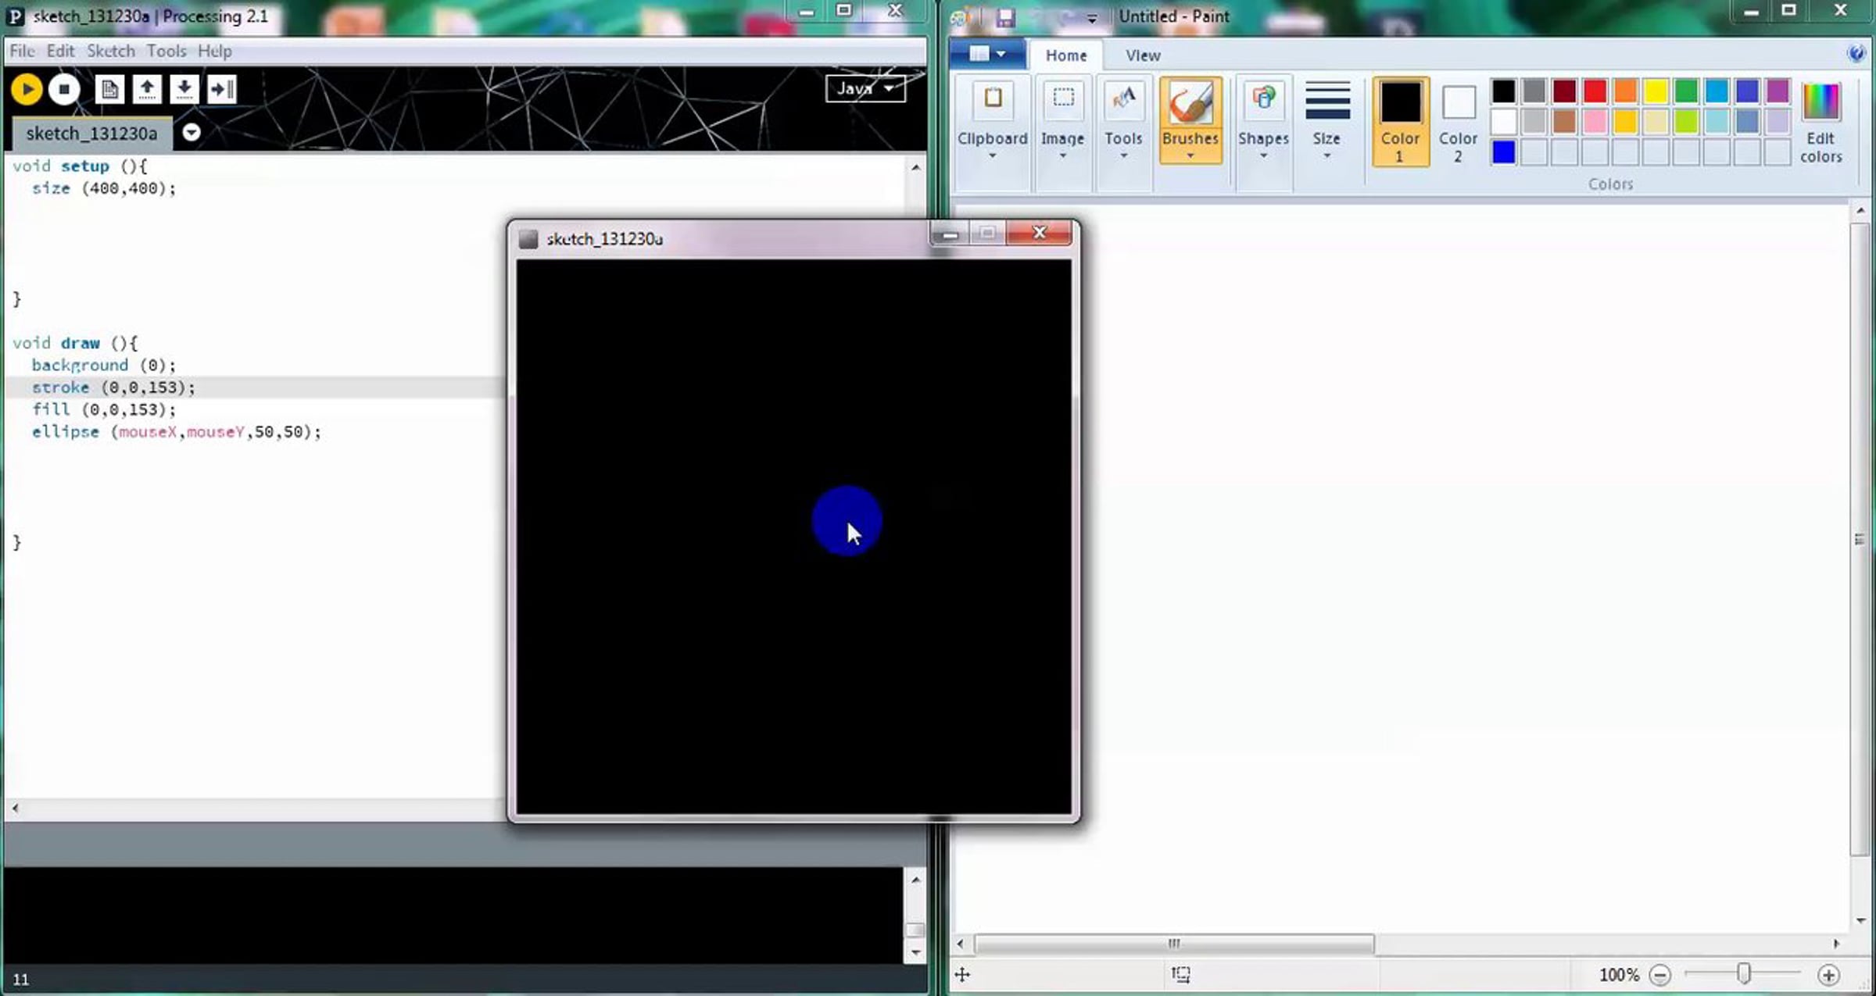This screenshot has height=996, width=1876.
Task: Open the Java mode dropdown
Action: 865,88
